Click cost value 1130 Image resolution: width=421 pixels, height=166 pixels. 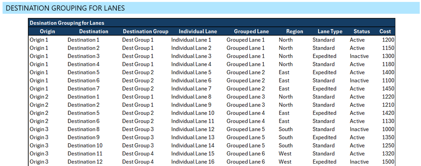coord(388,121)
